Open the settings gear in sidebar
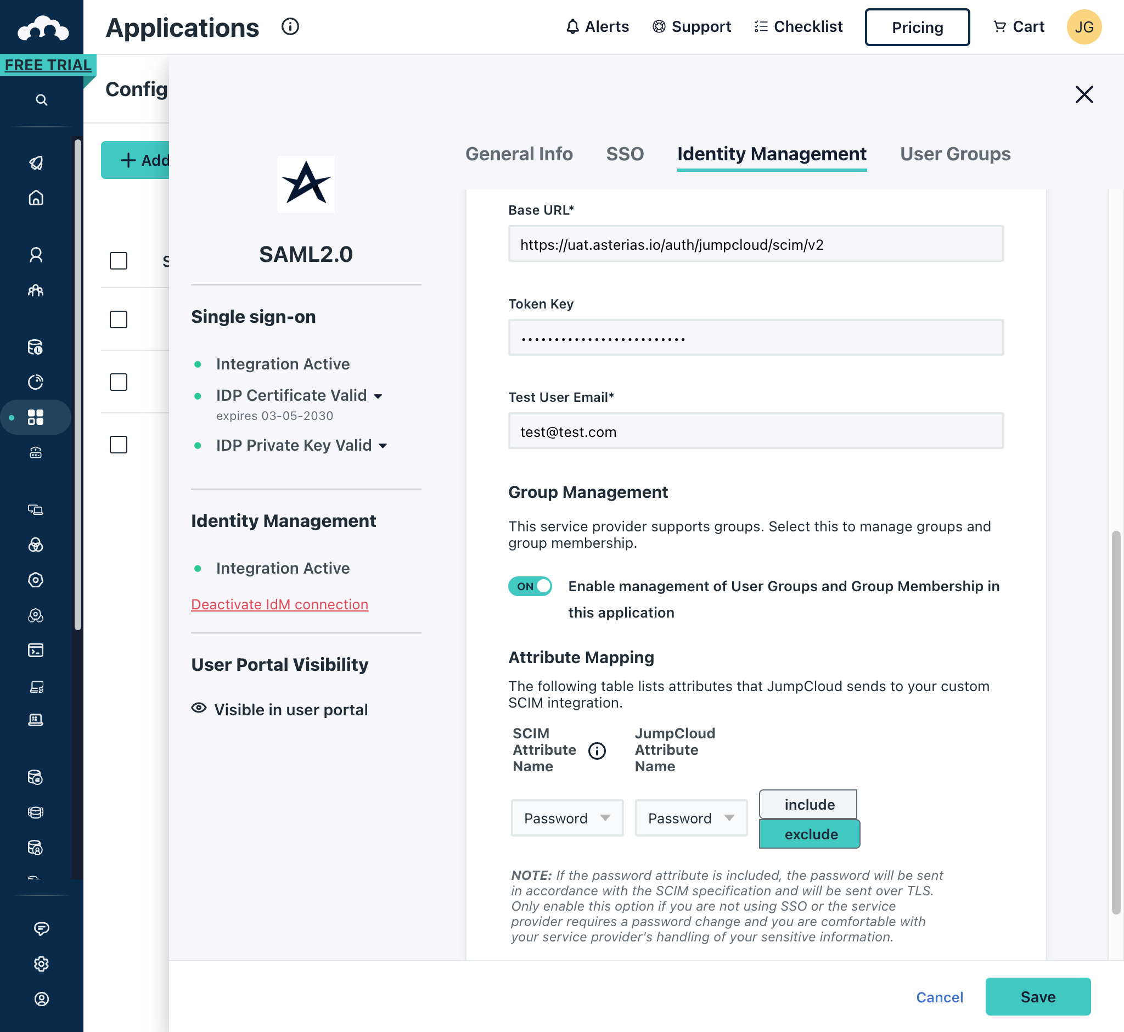 coord(41,964)
